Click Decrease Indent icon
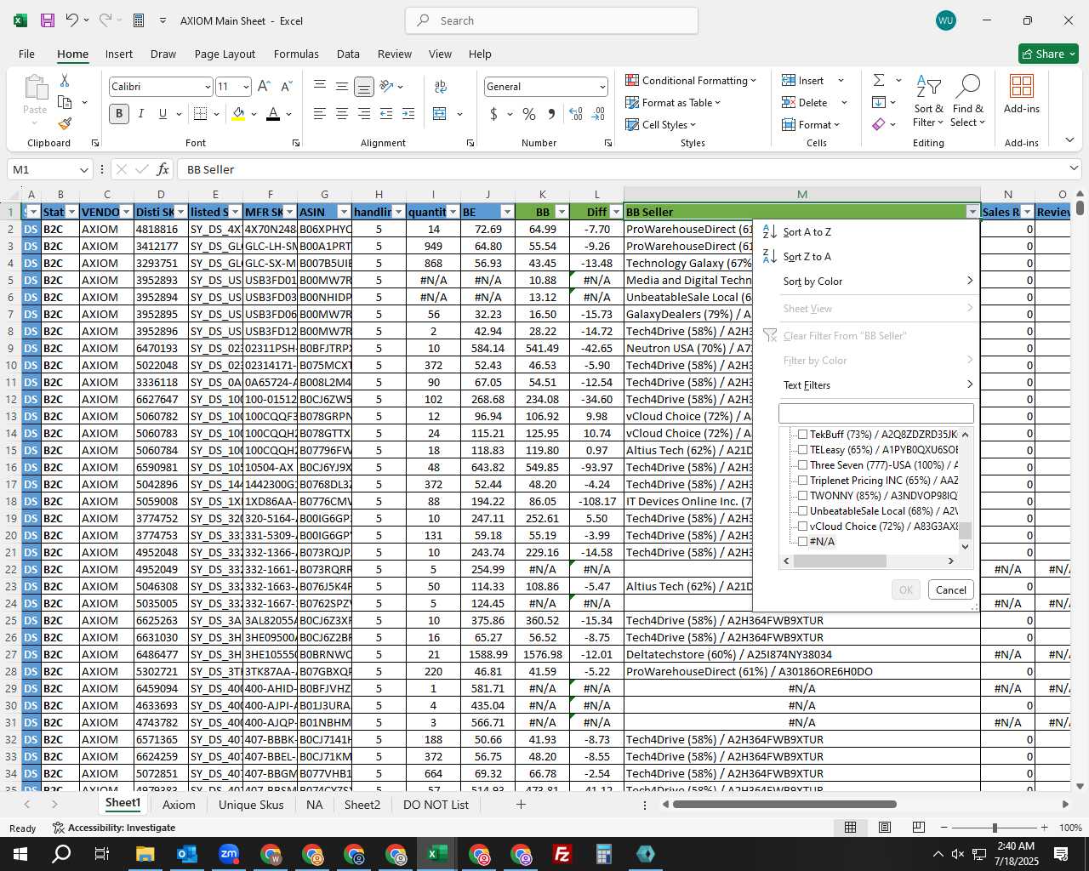Viewport: 1089px width, 871px height. (386, 113)
